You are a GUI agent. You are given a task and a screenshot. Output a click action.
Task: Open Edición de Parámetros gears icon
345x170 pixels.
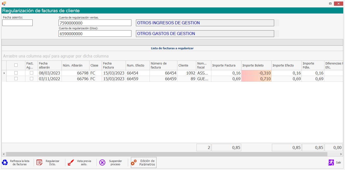134,162
